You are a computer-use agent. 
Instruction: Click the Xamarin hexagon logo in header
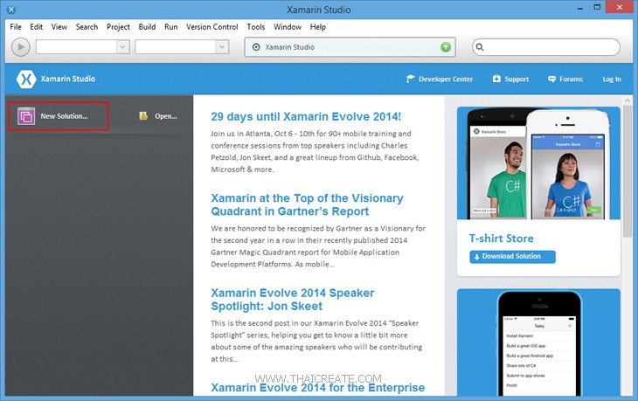point(26,79)
